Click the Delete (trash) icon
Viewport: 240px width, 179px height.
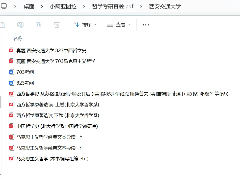57,24
